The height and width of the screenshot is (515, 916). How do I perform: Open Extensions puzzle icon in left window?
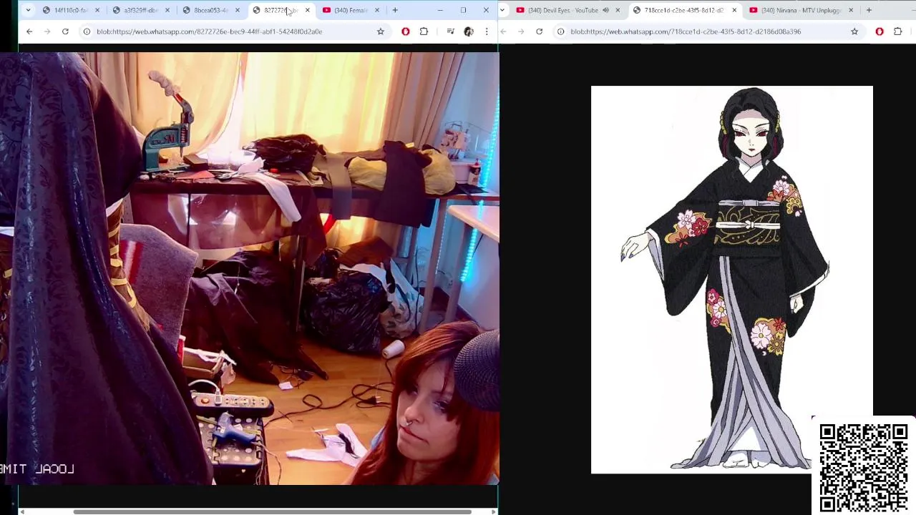[424, 31]
